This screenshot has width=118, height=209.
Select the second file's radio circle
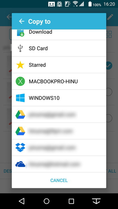click(x=109, y=92)
